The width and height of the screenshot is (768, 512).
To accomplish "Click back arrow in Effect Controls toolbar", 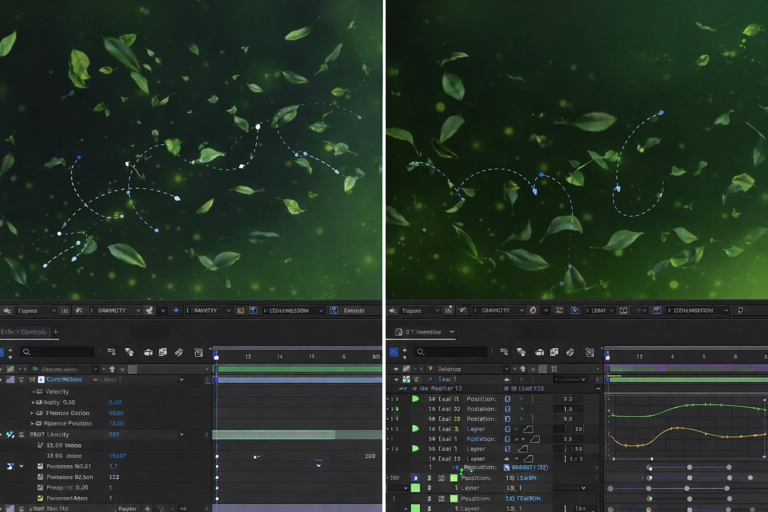I will coord(7,310).
